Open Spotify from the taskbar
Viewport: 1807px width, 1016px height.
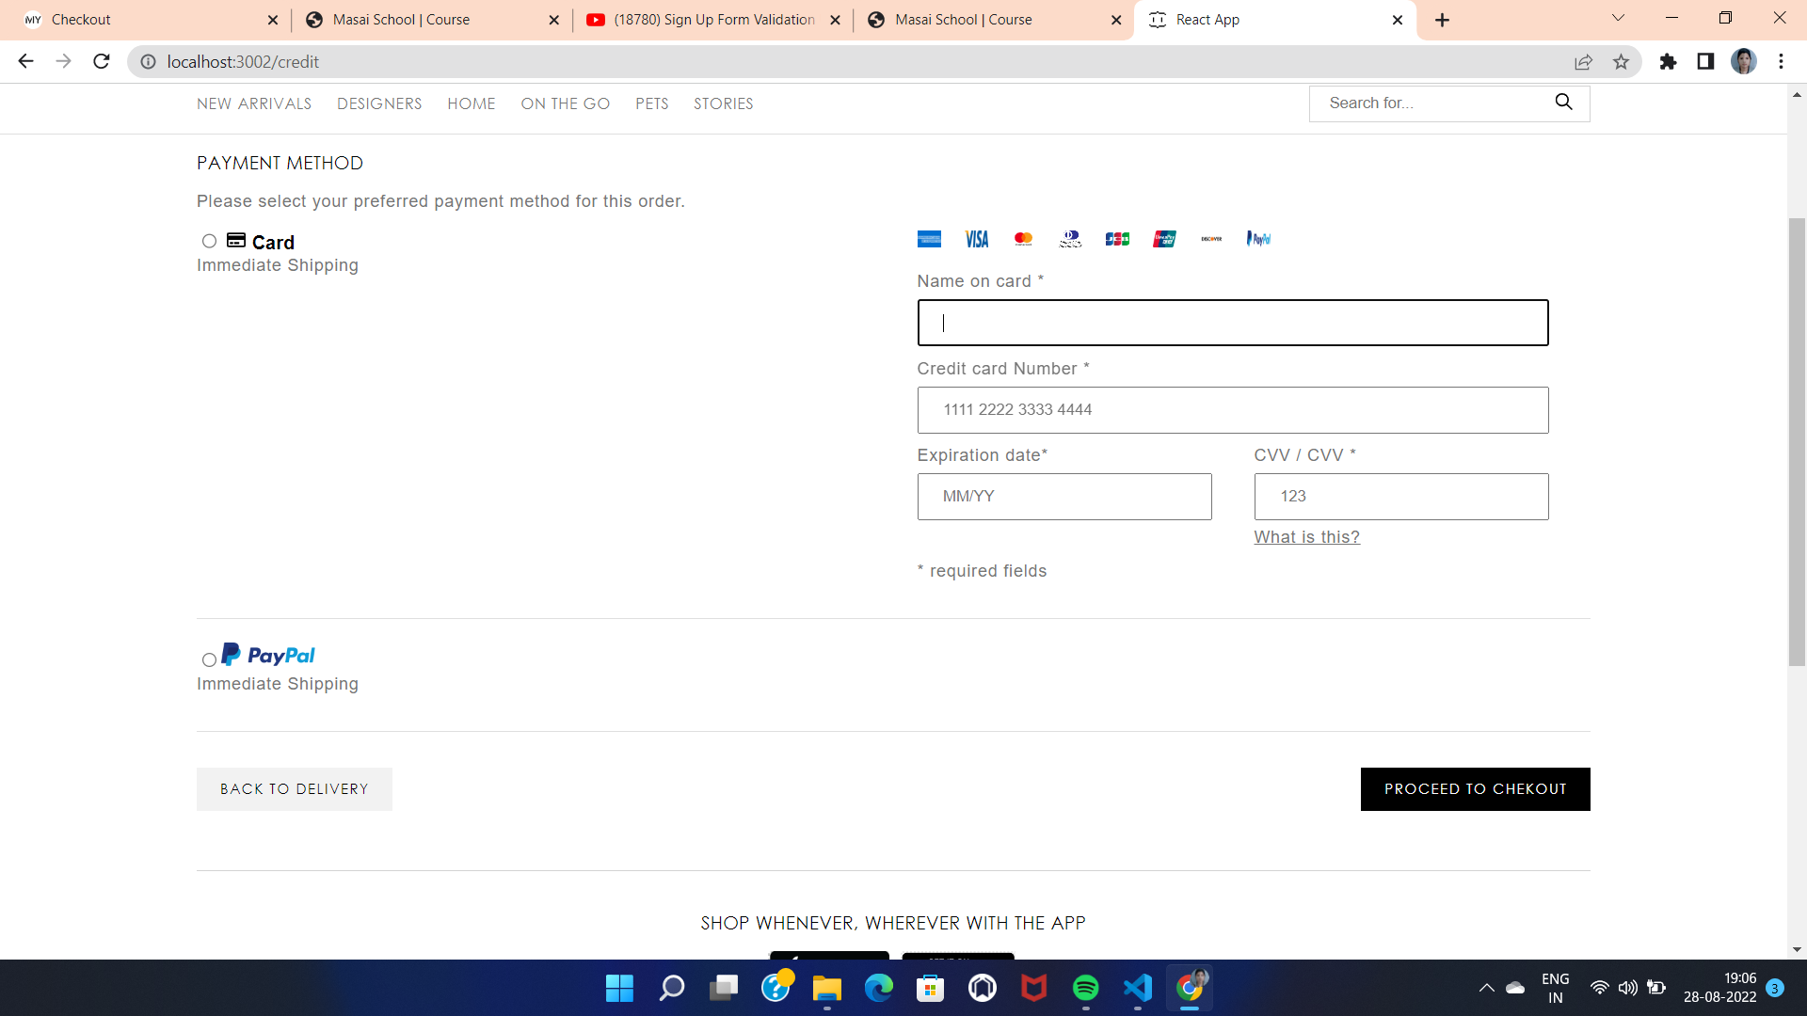click(x=1085, y=988)
